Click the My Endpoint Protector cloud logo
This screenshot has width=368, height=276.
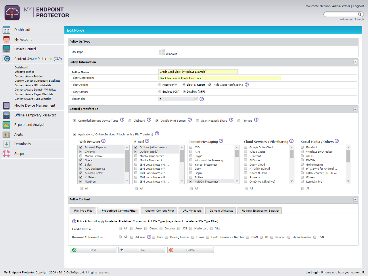tap(12, 13)
